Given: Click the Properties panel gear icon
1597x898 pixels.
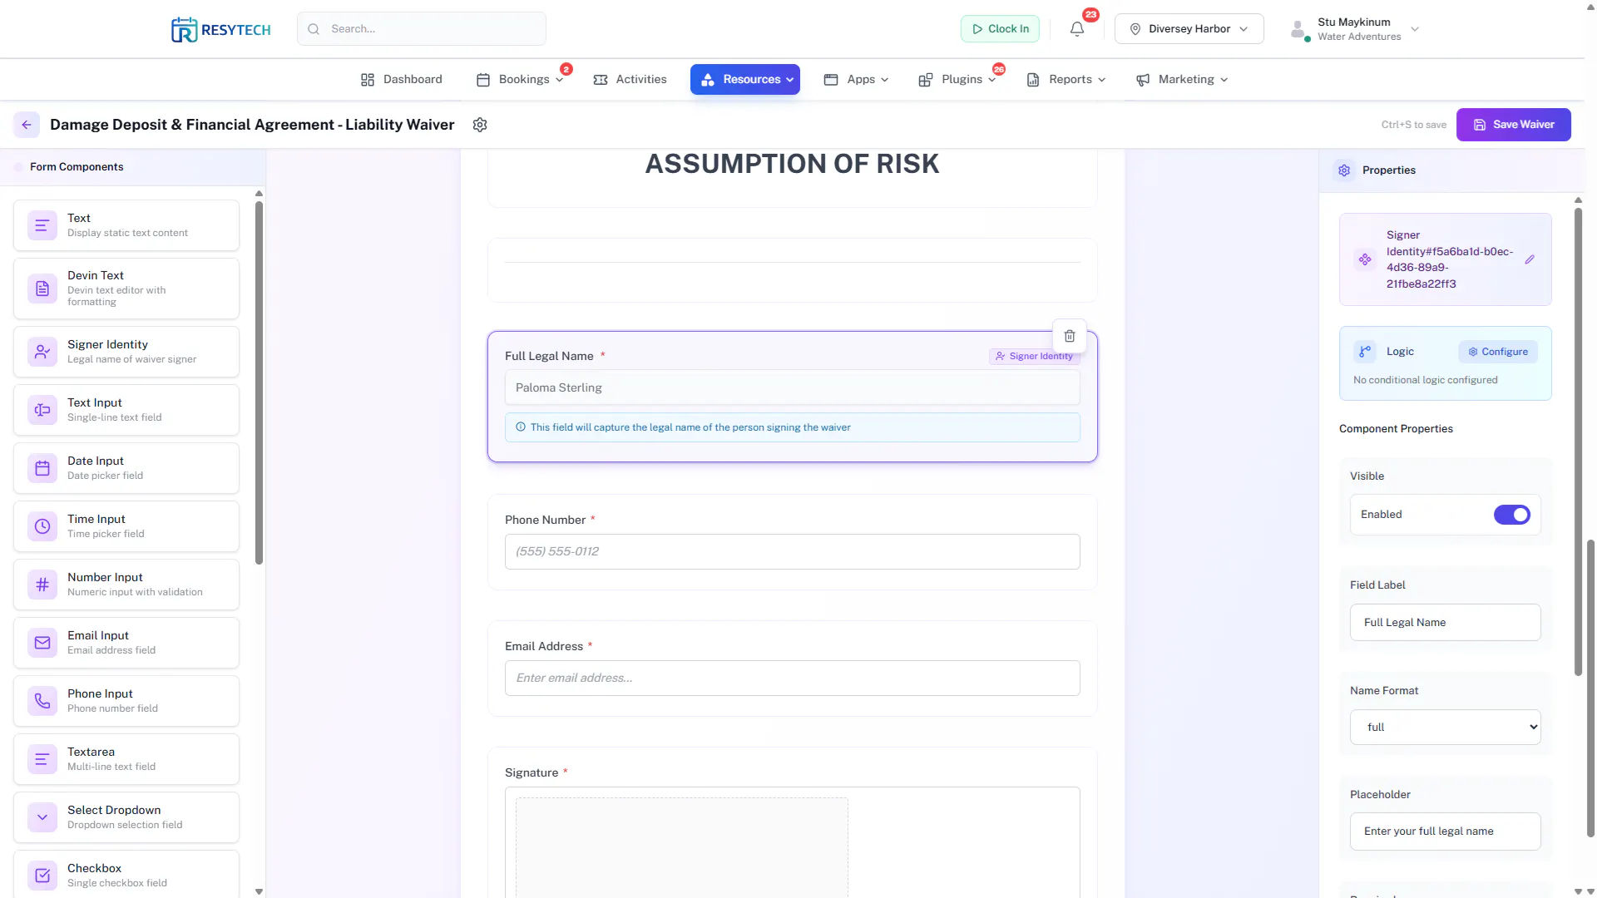Looking at the screenshot, I should tap(1344, 170).
